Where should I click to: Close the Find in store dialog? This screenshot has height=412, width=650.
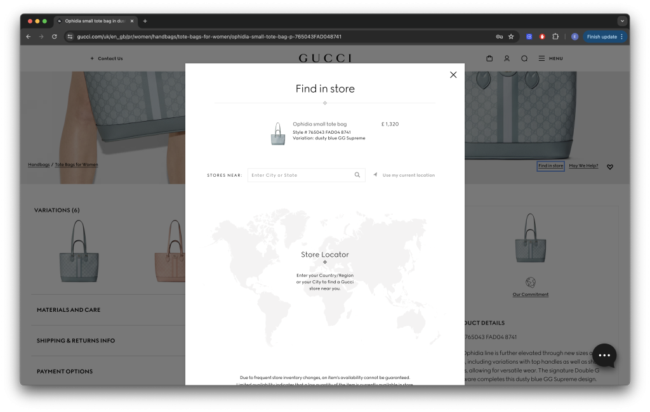pyautogui.click(x=453, y=75)
